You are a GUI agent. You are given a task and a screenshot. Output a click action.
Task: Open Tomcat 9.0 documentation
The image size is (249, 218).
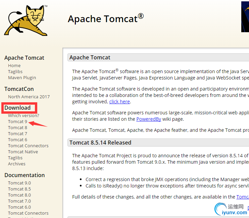(19, 183)
